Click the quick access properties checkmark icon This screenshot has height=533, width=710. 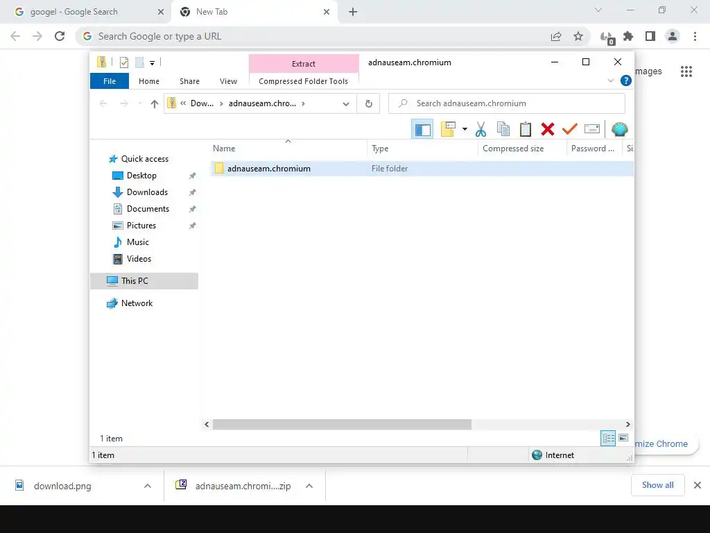[x=123, y=62]
